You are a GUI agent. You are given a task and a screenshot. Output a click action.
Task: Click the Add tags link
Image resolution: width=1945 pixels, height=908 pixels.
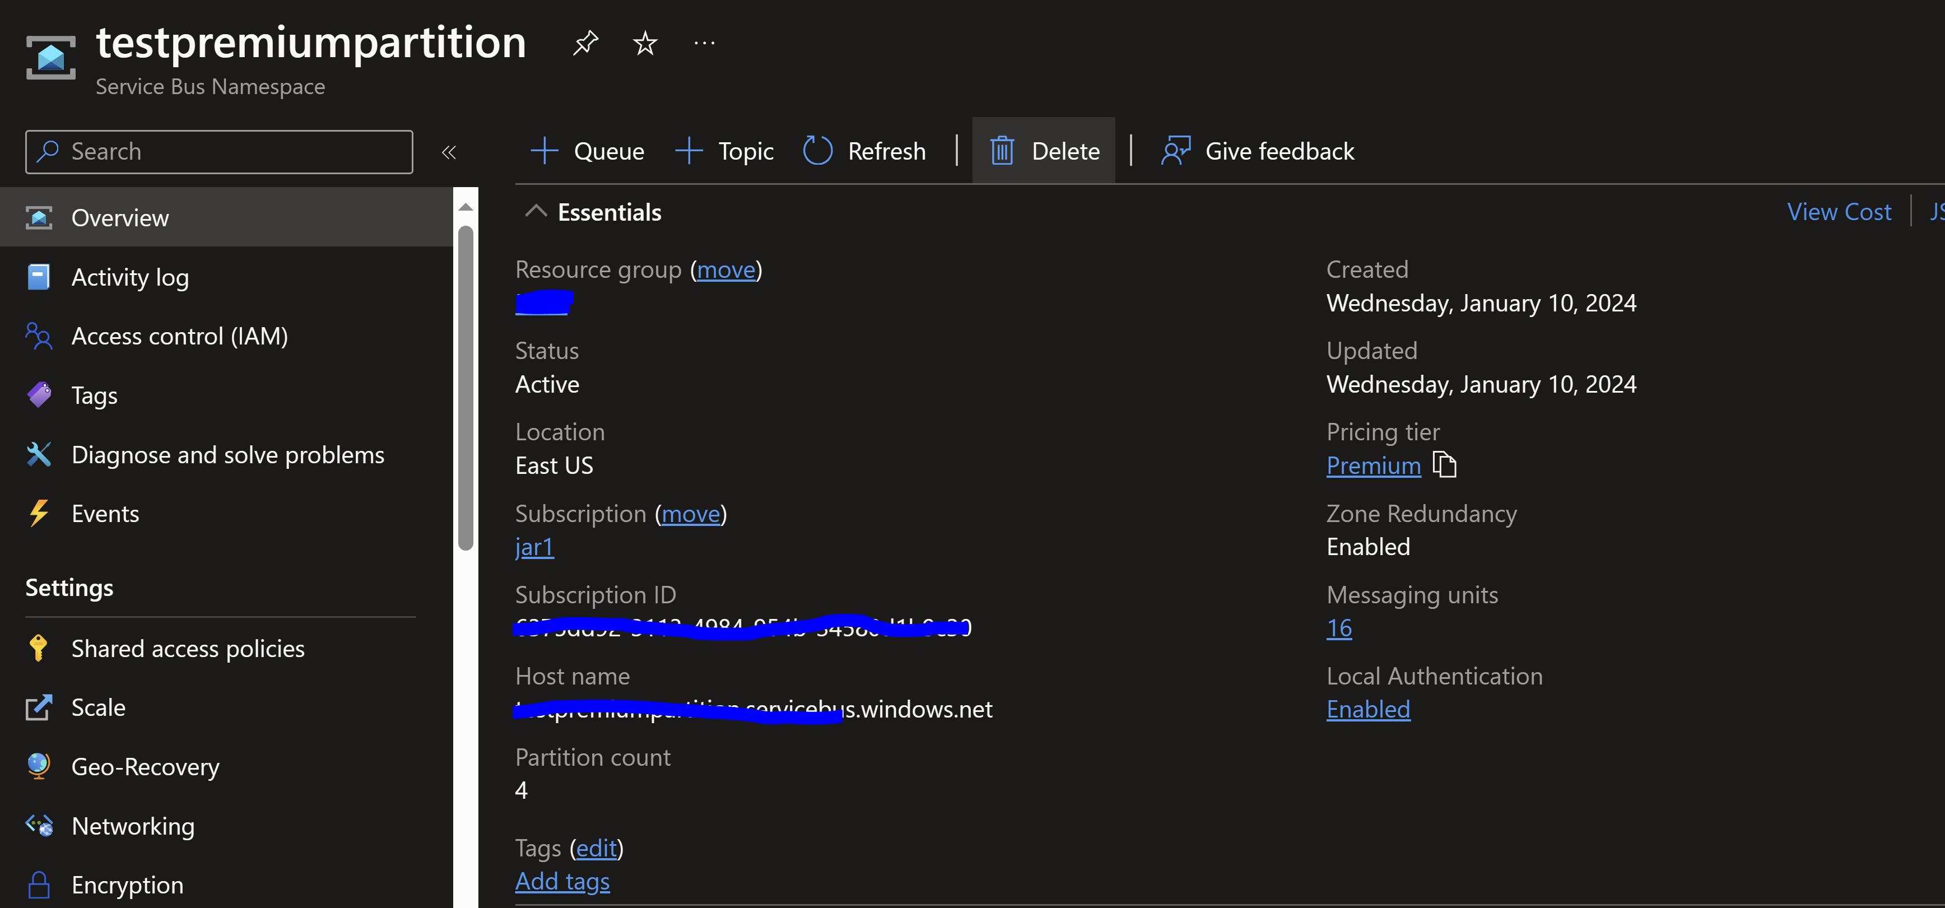click(562, 882)
